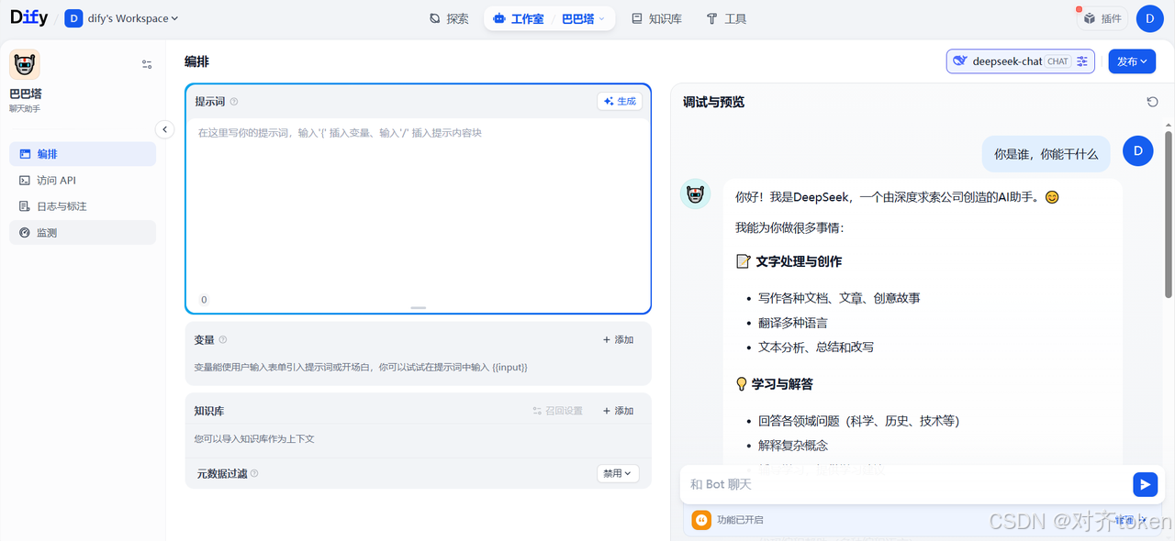Click the 您可以导入知识库作为上下文 hint
This screenshot has width=1175, height=541.
(x=254, y=439)
